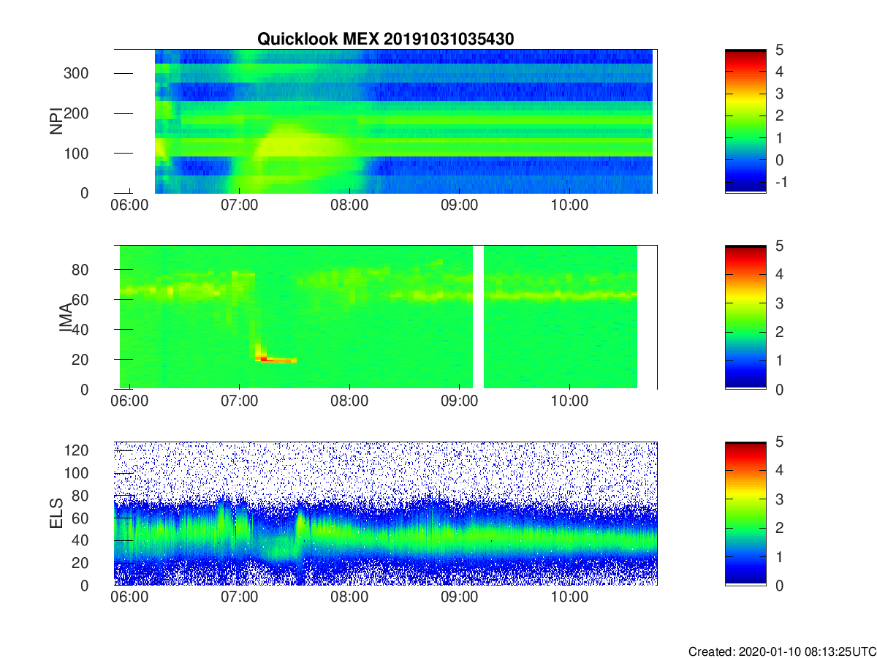Viewport: 877px width, 658px height.
Task: Click the 0 label on the IMA colorbar
Action: tap(778, 390)
